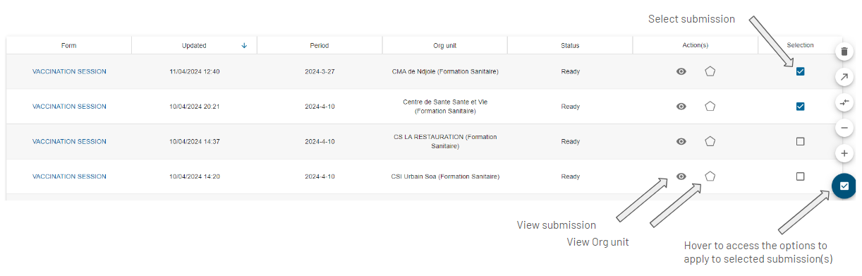View org unit for CS LA RESTAURATION
The height and width of the screenshot is (276, 862).
pyautogui.click(x=710, y=141)
